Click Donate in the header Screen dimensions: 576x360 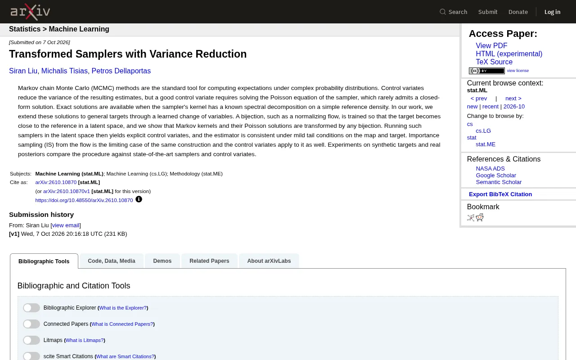pyautogui.click(x=518, y=12)
